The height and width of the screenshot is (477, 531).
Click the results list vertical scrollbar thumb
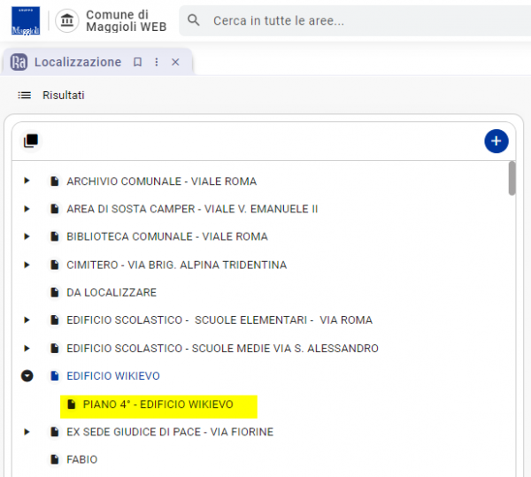(x=512, y=179)
